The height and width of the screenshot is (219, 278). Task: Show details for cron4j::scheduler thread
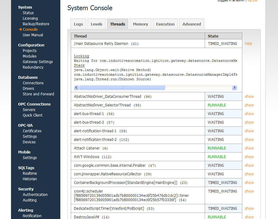click(x=249, y=191)
